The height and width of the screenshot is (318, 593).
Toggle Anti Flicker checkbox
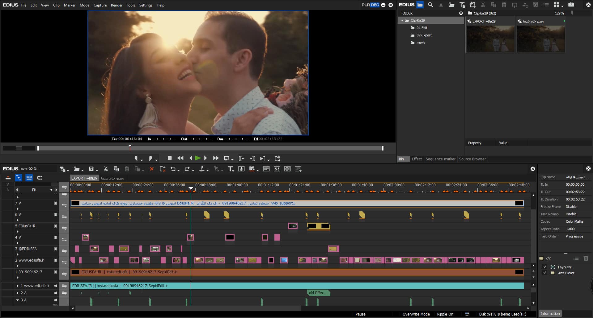coord(545,273)
